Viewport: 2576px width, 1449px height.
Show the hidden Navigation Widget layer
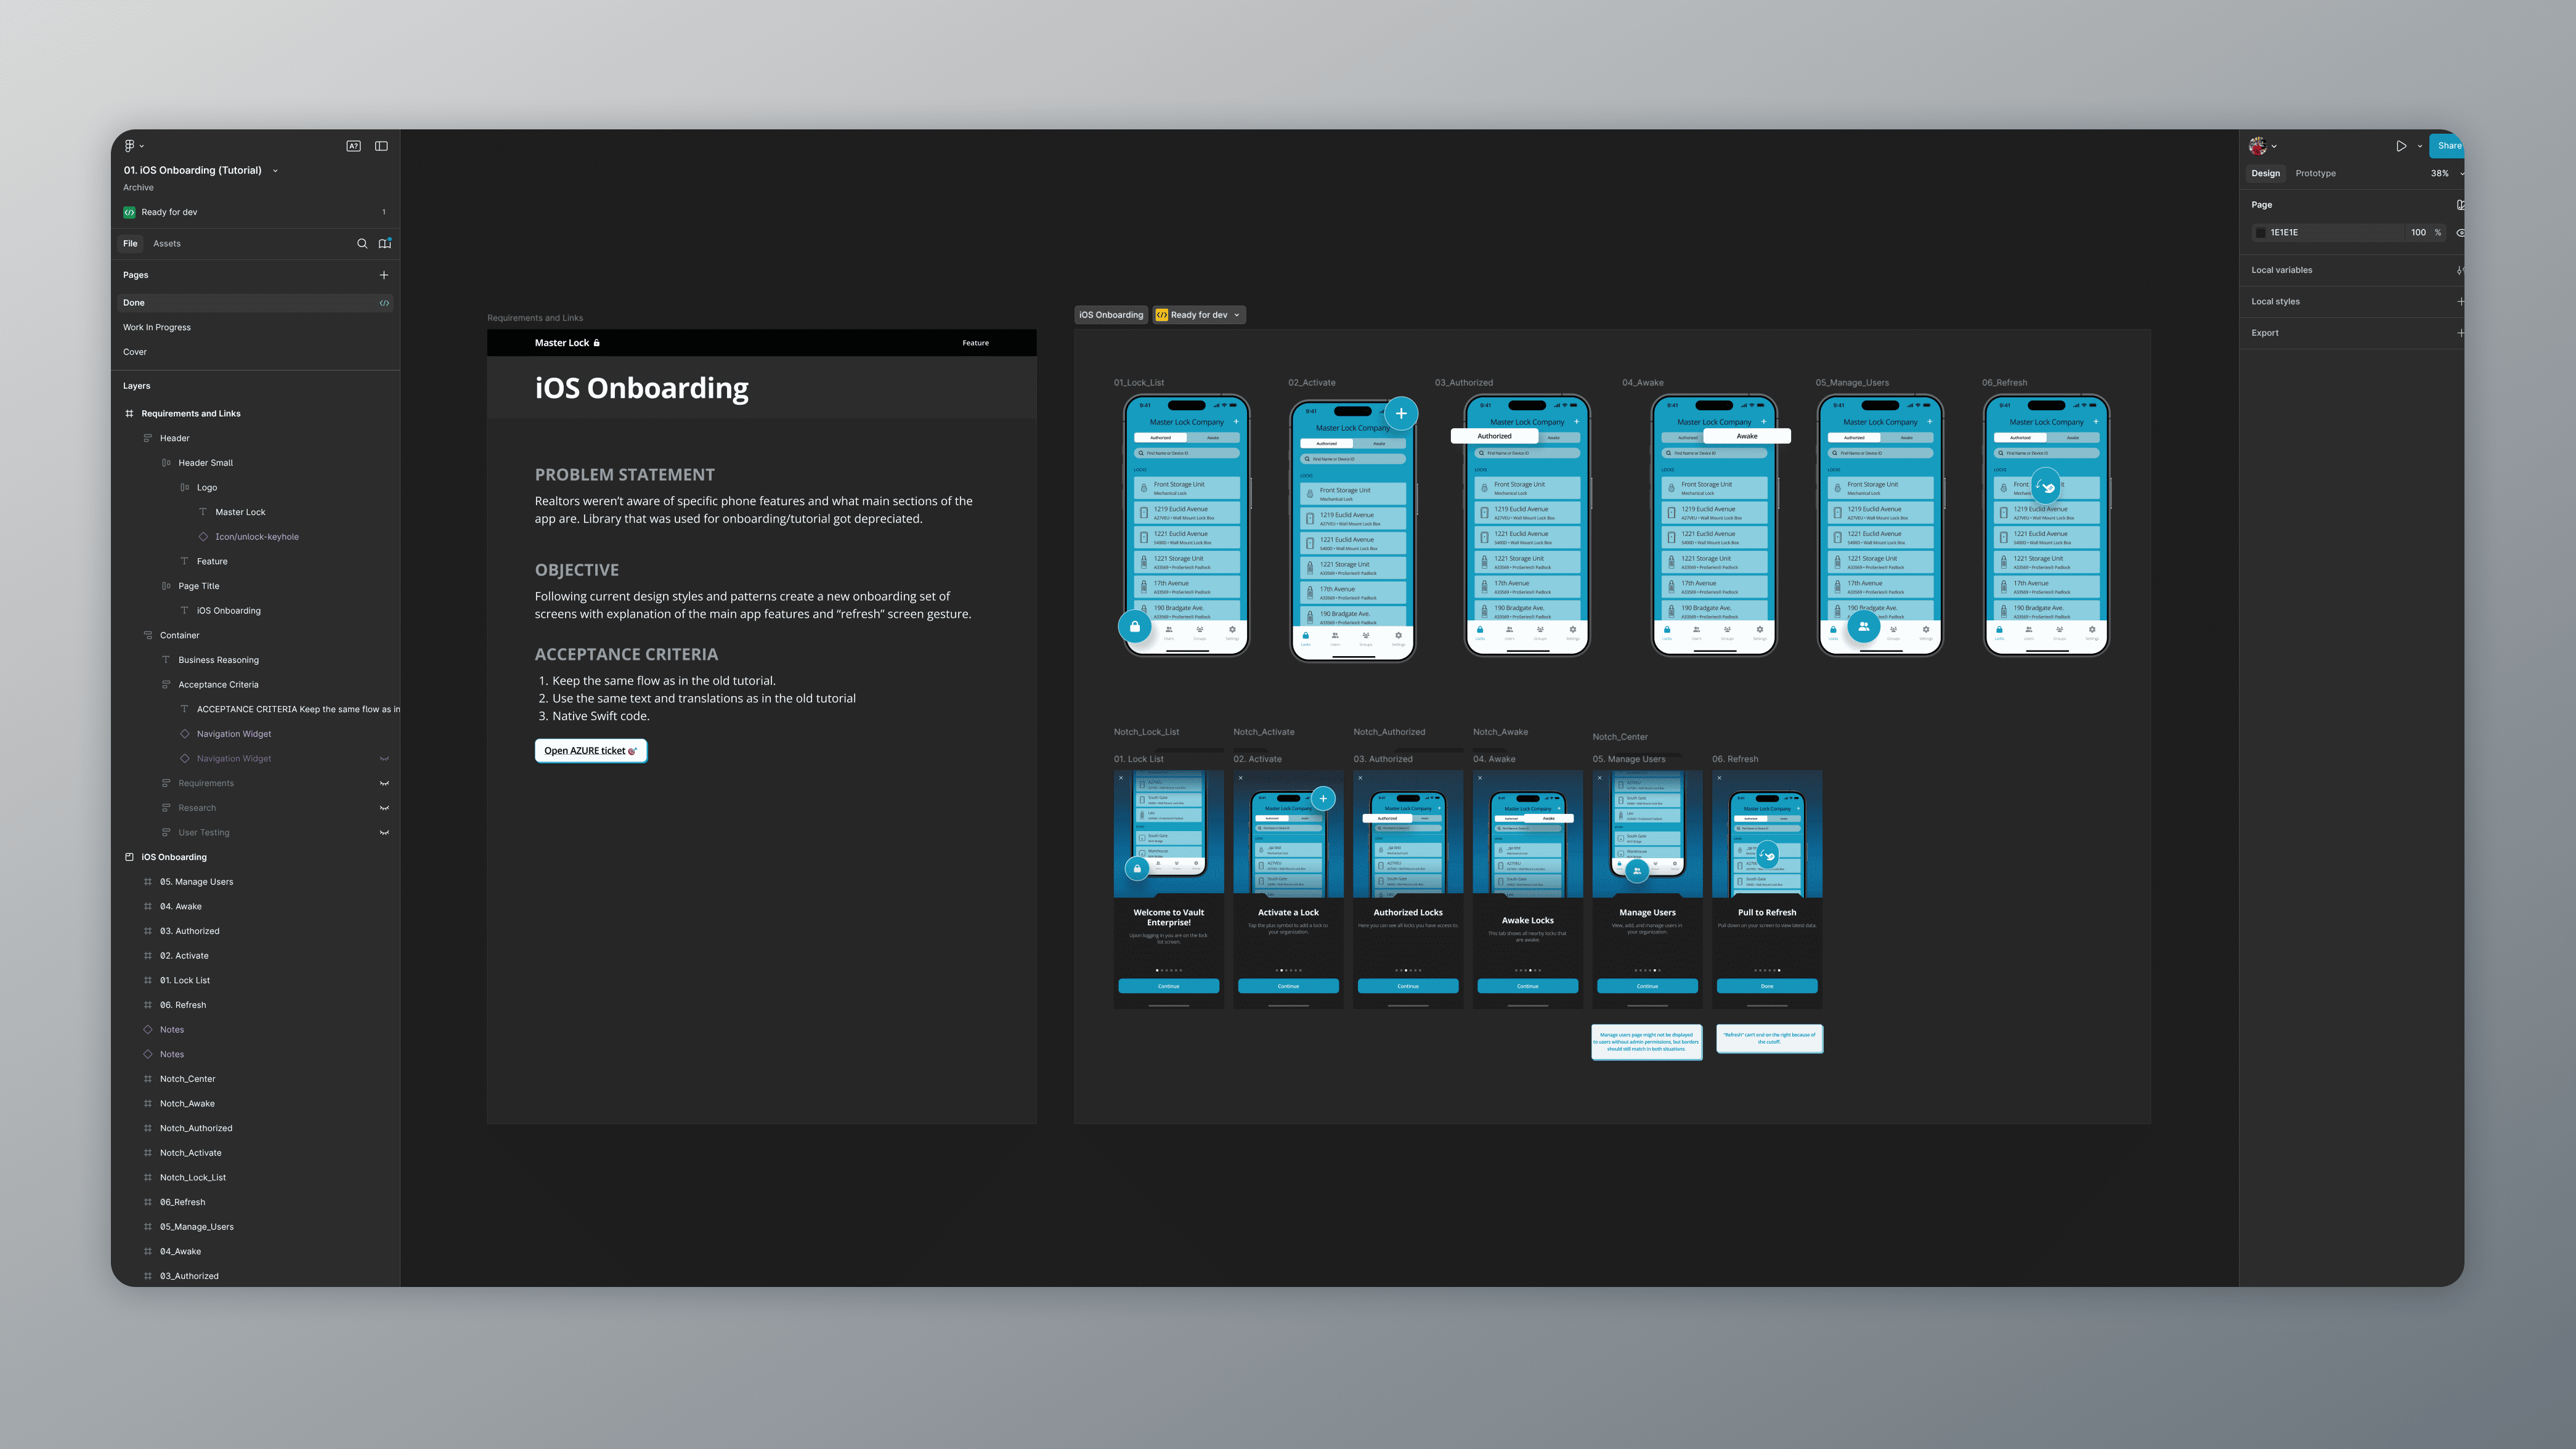tap(384, 759)
